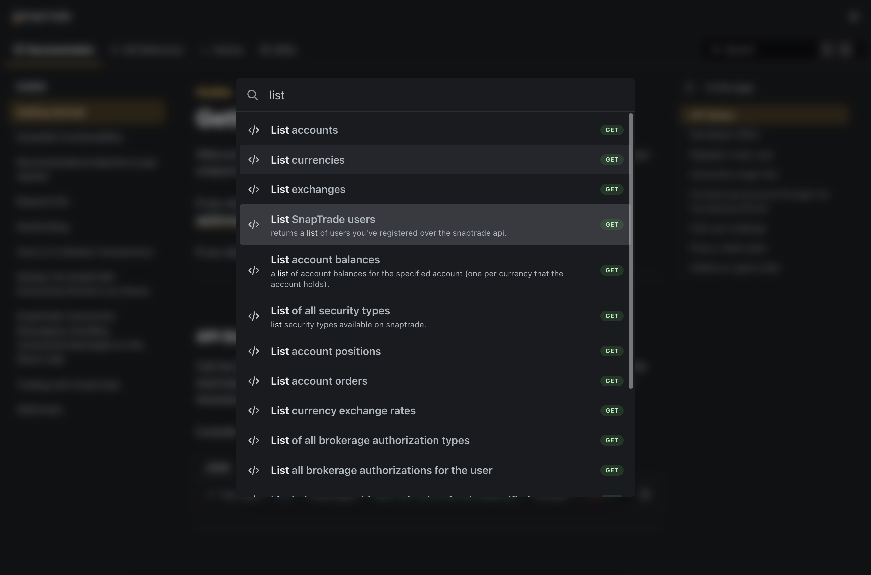
Task: Click code icon beside List currencies
Action: coord(253,160)
